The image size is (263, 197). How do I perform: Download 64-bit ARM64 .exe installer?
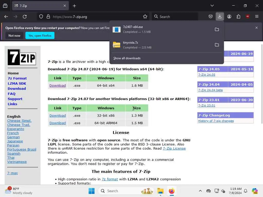[x=58, y=123]
